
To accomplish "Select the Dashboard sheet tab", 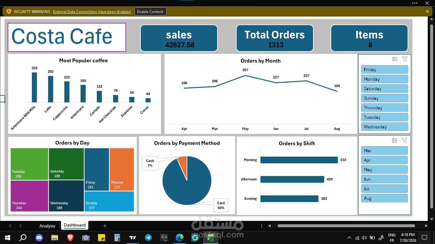I will pos(75,225).
